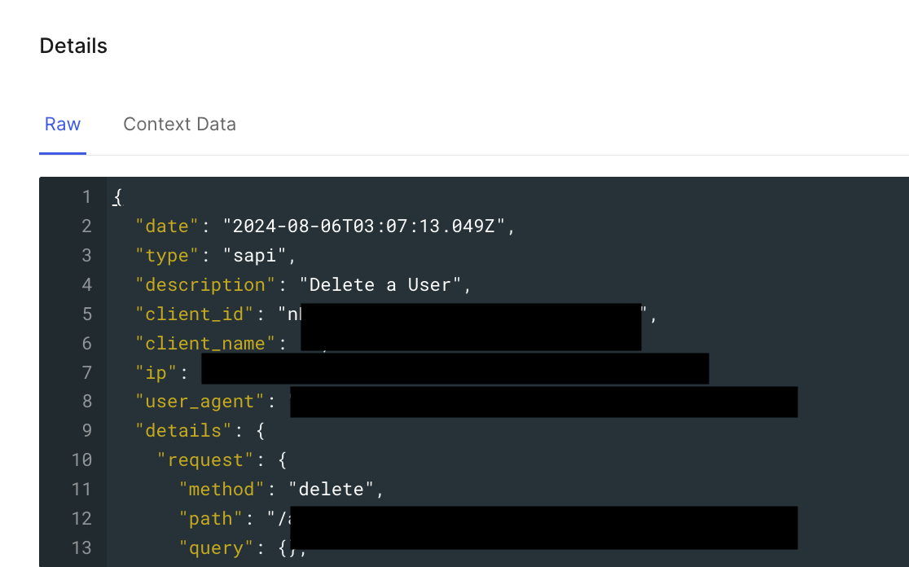Click the "ip" key on line 7
The width and height of the screenshot is (909, 567).
click(156, 373)
